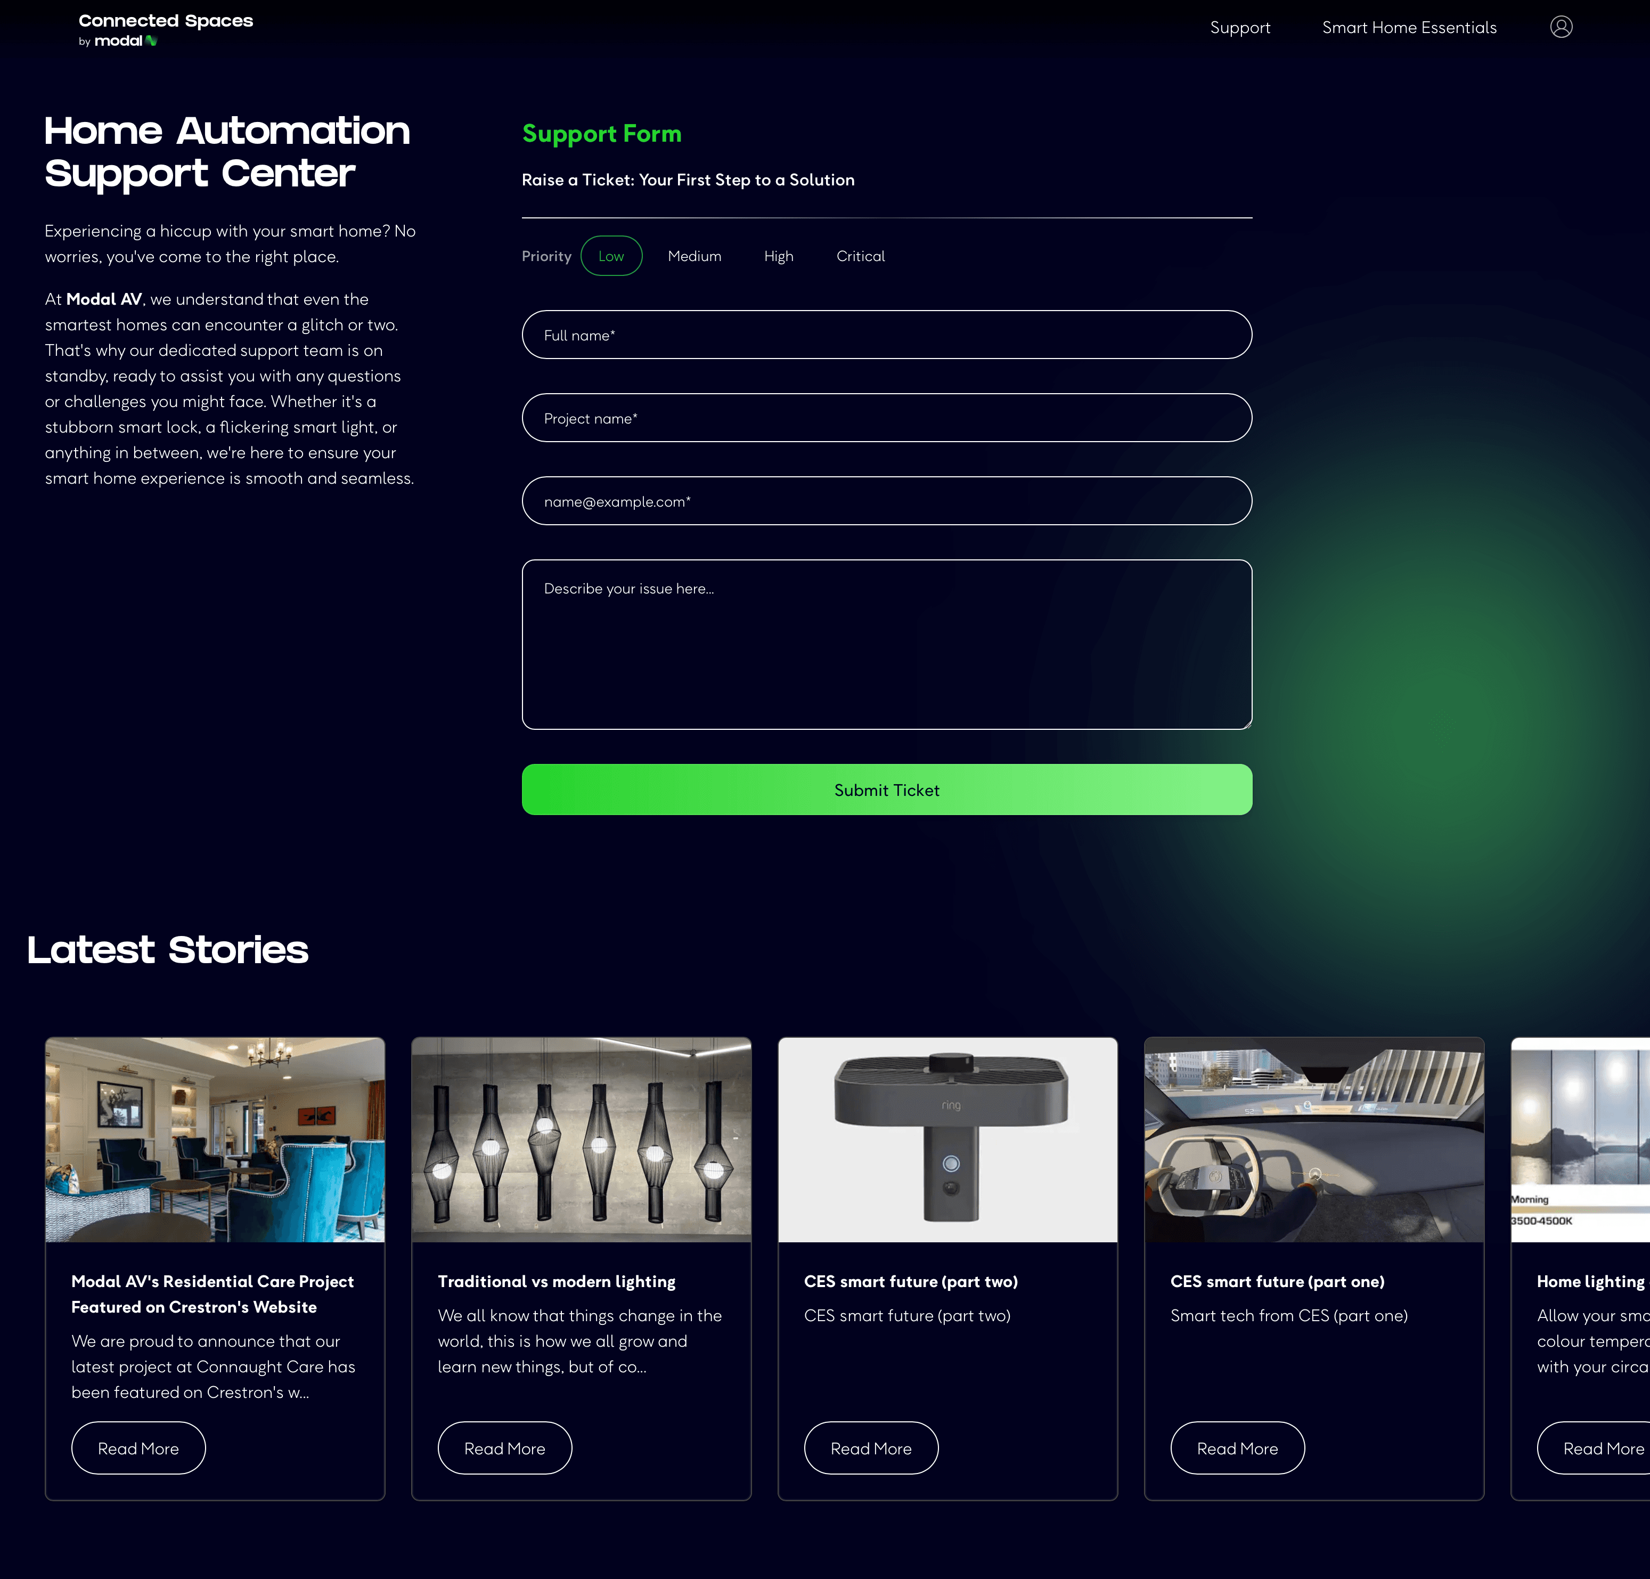
Task: Click the 'Raise a Ticket' subtitle text
Action: [x=688, y=180]
